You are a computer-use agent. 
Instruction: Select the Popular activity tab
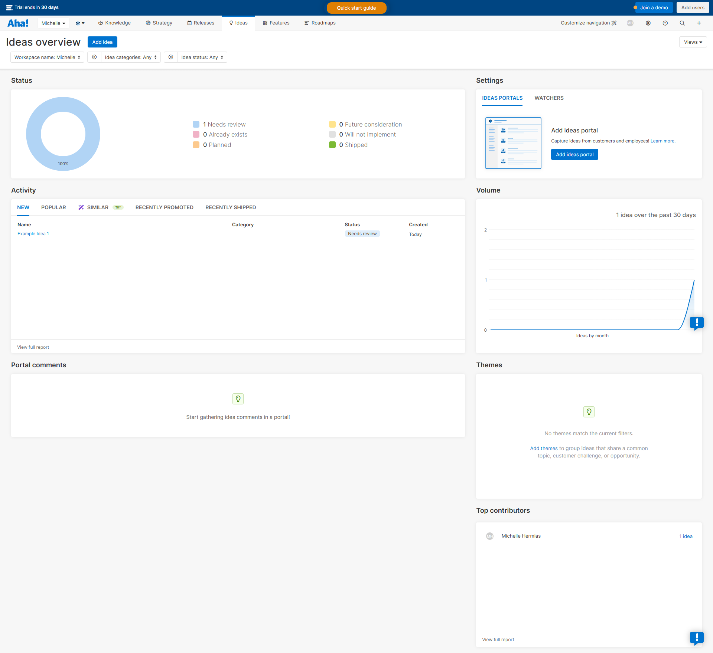coord(53,207)
